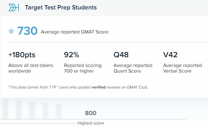Click Average reported Verbal Score label
208x127 pixels.
click(x=183, y=68)
